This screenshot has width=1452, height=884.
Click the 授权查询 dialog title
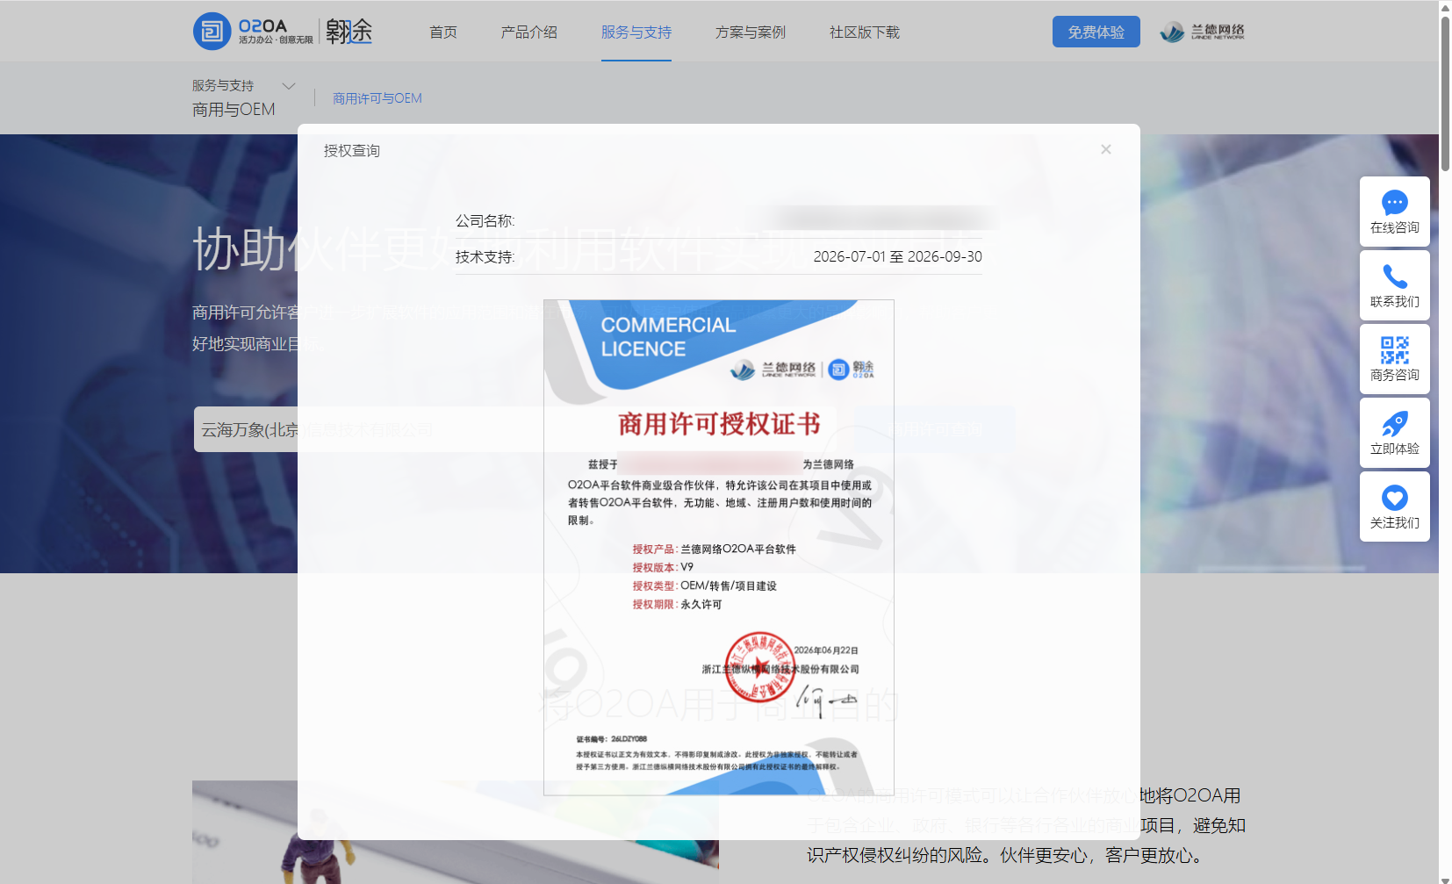click(352, 151)
